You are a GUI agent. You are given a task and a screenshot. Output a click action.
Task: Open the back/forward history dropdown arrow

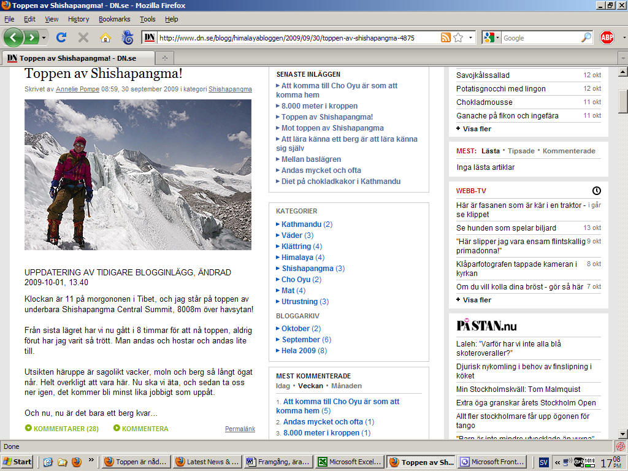[44, 37]
